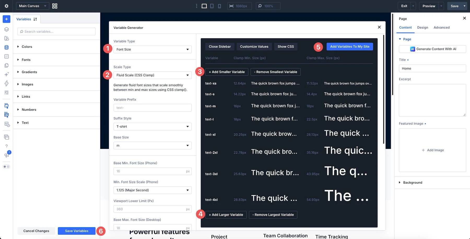The width and height of the screenshot is (470, 239).
Task: Select the Variables tab
Action: pos(24,19)
